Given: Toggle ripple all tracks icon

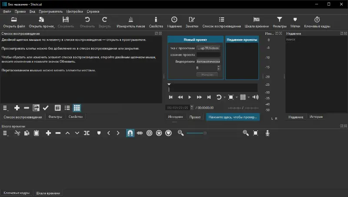Looking at the screenshot, I should [159, 133].
